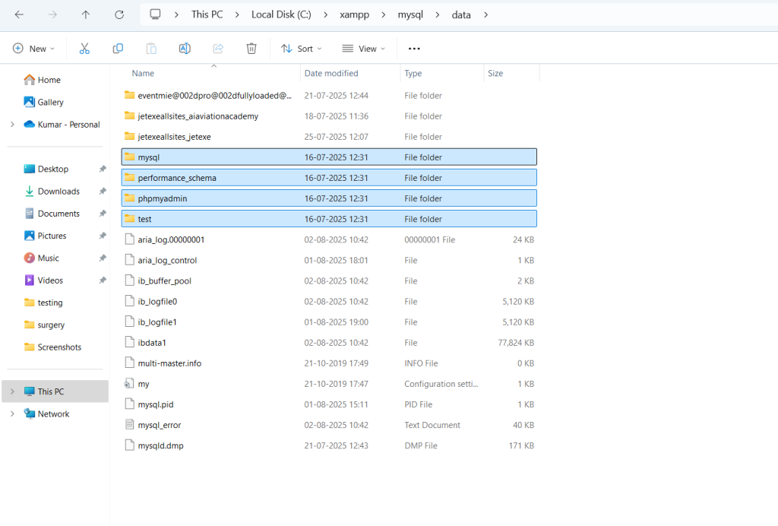Unpin Desktop using its pin icon
778x526 pixels.
click(103, 170)
